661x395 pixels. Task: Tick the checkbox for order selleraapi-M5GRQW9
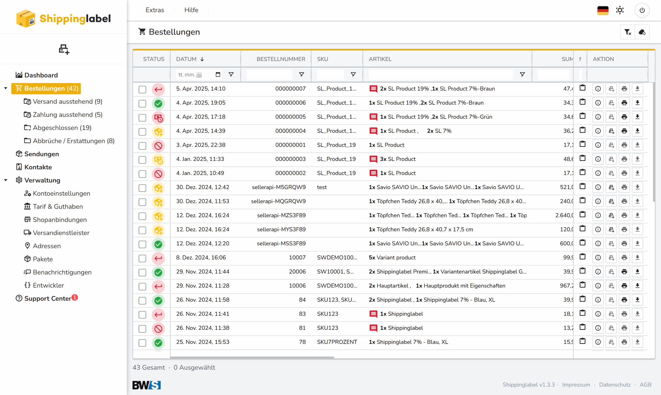(142, 188)
